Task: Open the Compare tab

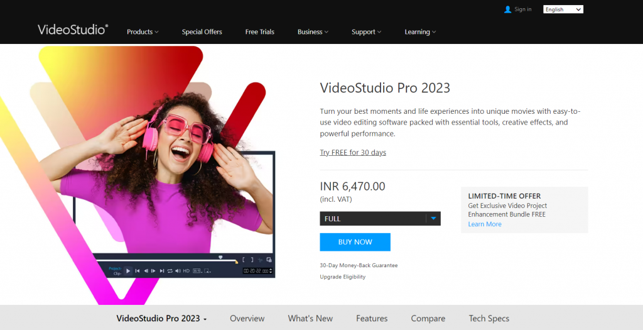Action: pyautogui.click(x=428, y=318)
